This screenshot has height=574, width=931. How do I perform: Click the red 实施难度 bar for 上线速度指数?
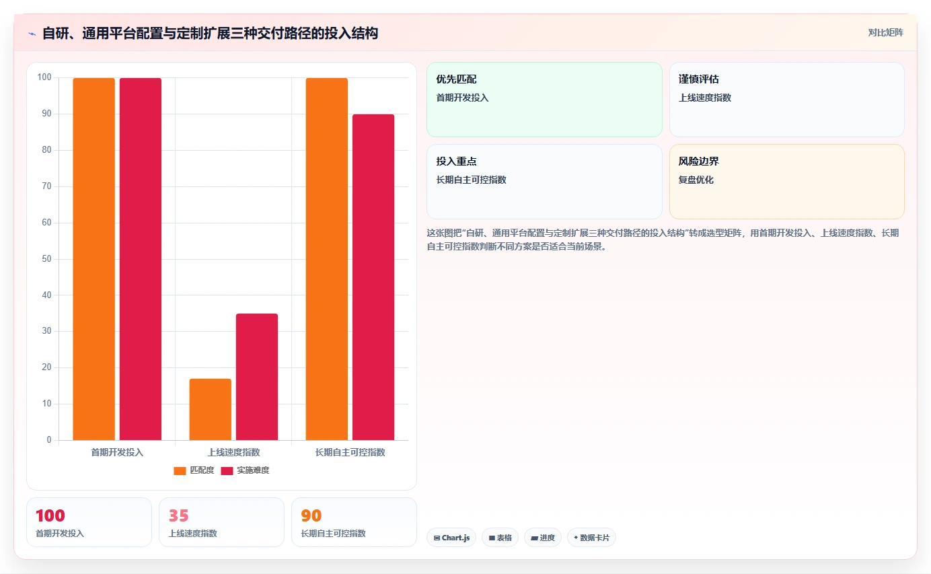257,377
